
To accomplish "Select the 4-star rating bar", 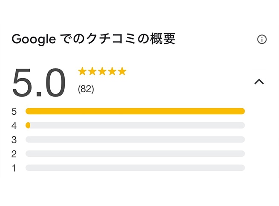I will click(135, 125).
